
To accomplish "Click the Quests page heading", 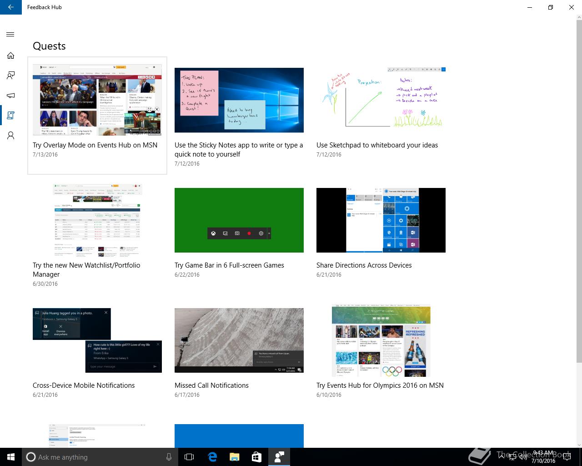I will pos(49,46).
